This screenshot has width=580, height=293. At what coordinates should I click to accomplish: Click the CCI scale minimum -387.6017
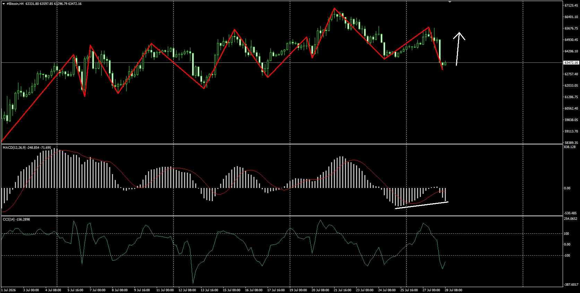571,285
